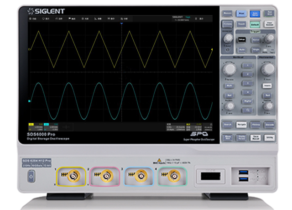The width and height of the screenshot is (292, 210).
Task: Open the Ref waveform button in Vertical section
Action: (x=229, y=95)
